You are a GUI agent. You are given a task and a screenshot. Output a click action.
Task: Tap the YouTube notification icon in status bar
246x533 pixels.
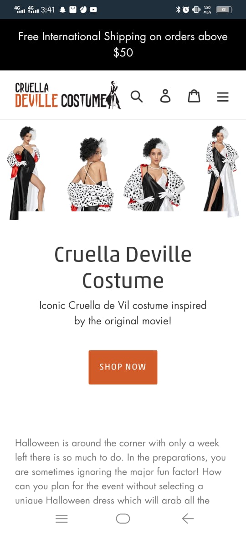[93, 10]
